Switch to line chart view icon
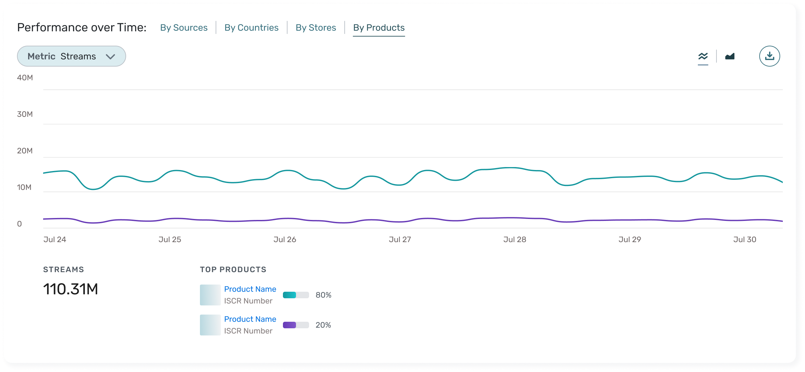 coord(703,56)
